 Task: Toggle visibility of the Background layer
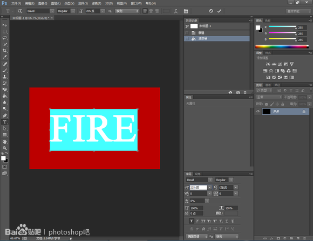(x=258, y=111)
